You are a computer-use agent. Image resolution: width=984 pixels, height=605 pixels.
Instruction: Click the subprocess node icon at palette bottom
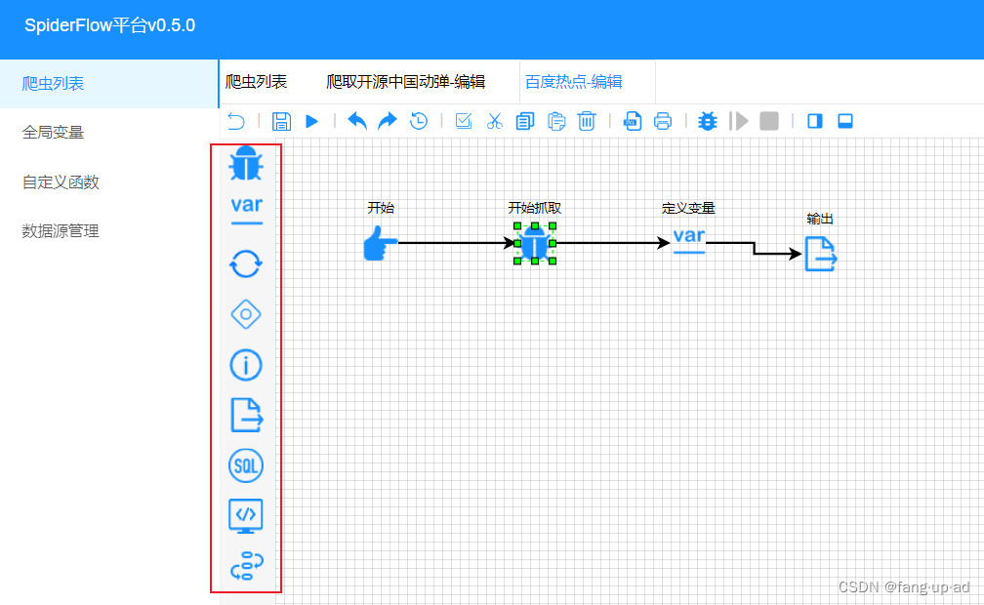tap(245, 566)
